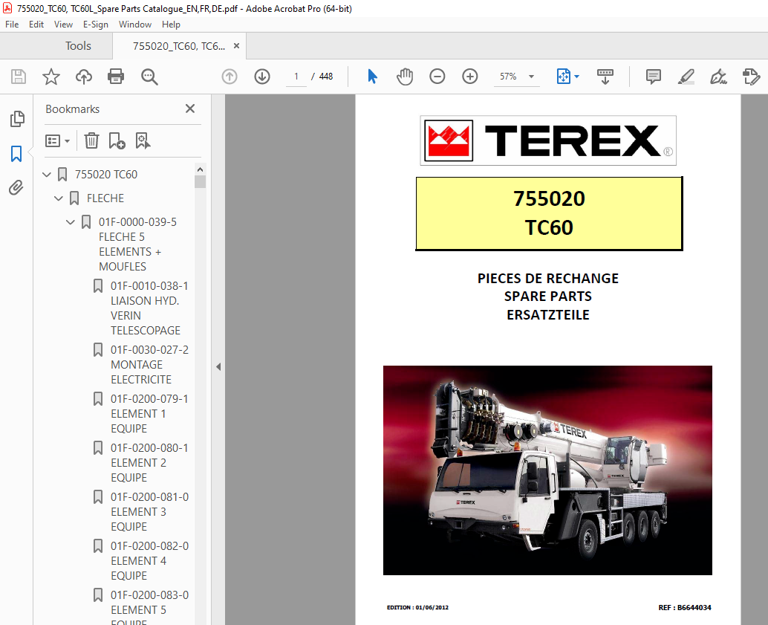Go to next page arrow

point(262,77)
